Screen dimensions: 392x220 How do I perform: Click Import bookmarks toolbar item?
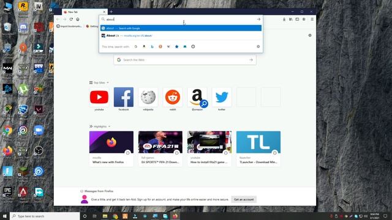tap(69, 26)
